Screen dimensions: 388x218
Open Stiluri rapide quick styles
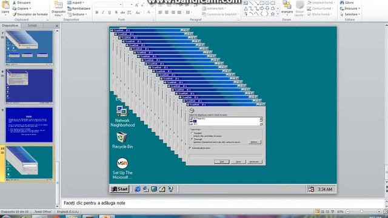click(x=299, y=8)
